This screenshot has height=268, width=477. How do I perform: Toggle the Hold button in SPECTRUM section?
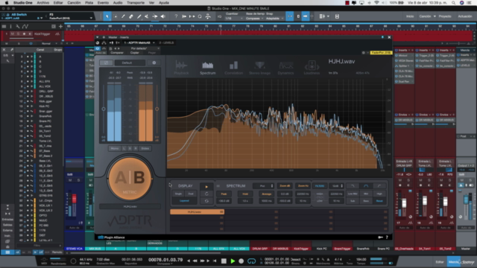coord(245,194)
